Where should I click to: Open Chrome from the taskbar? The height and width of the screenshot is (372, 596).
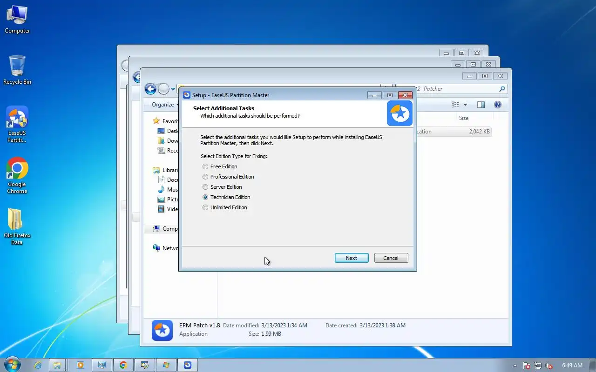tap(123, 365)
